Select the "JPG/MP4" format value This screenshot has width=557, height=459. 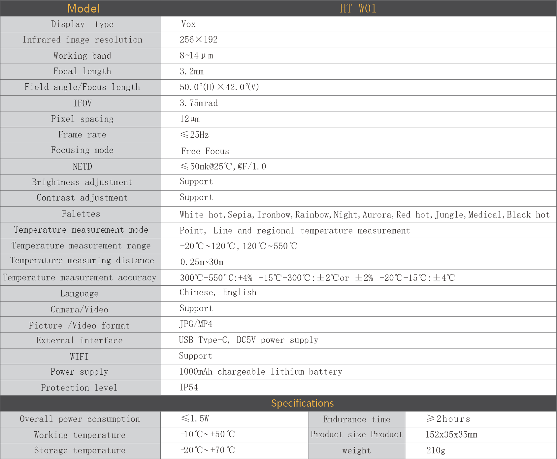[x=196, y=324]
